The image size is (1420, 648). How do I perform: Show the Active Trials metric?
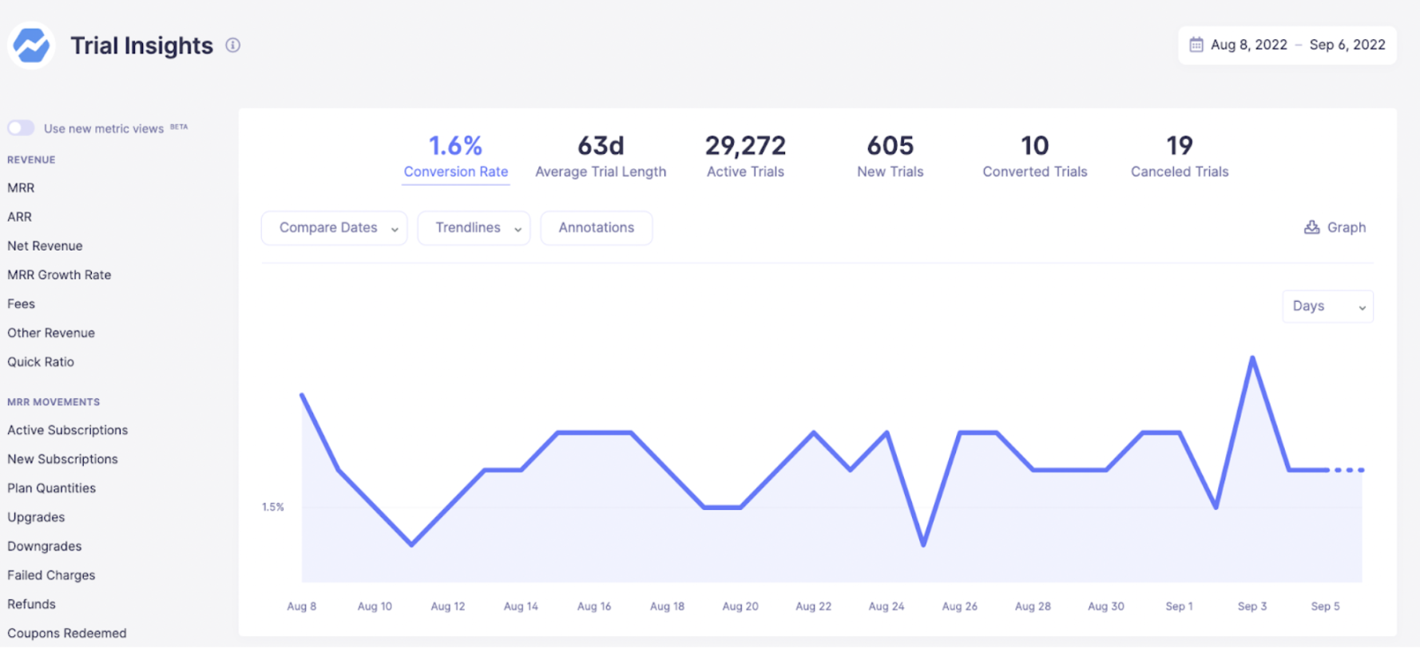(745, 157)
